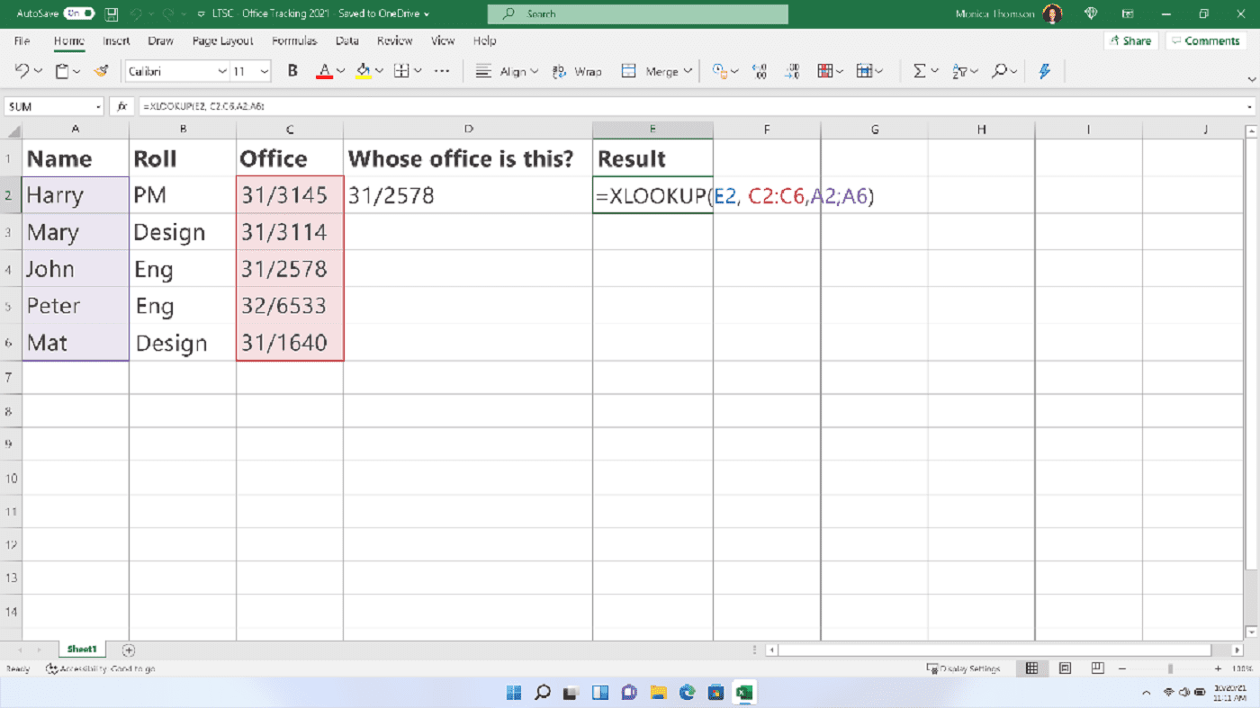Apply font color to the selected cell

(x=325, y=70)
